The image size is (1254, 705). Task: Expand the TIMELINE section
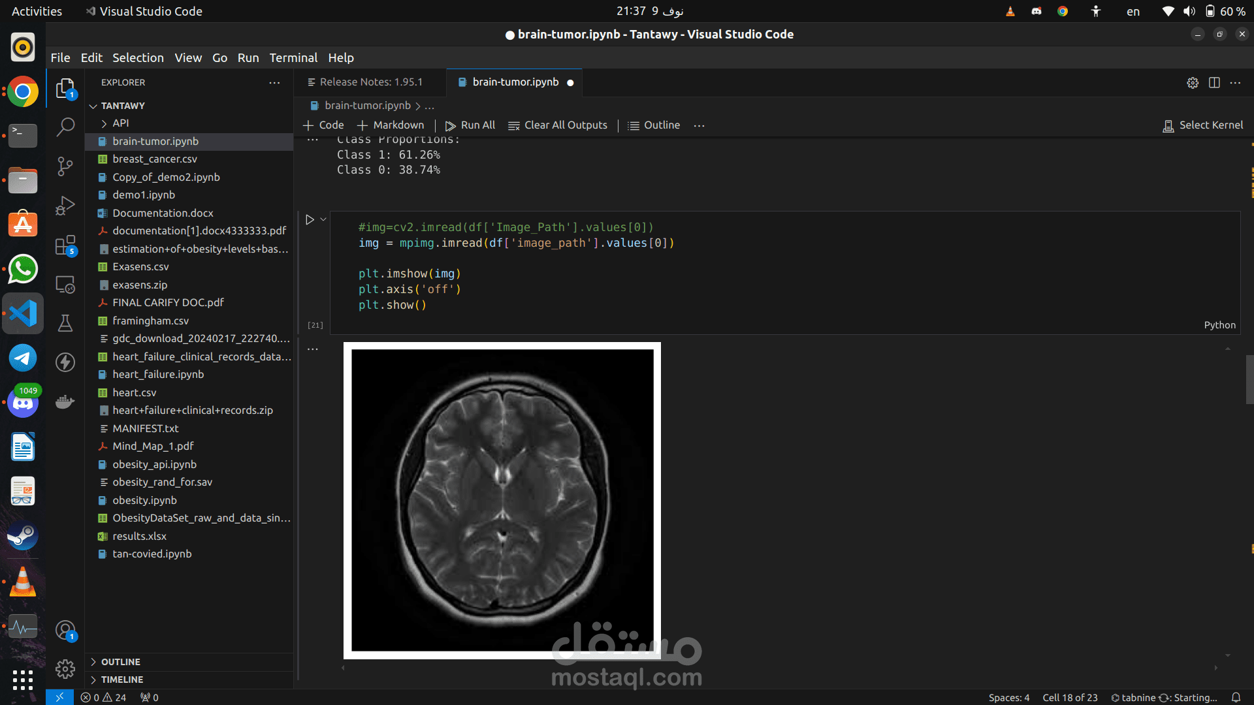coord(121,680)
